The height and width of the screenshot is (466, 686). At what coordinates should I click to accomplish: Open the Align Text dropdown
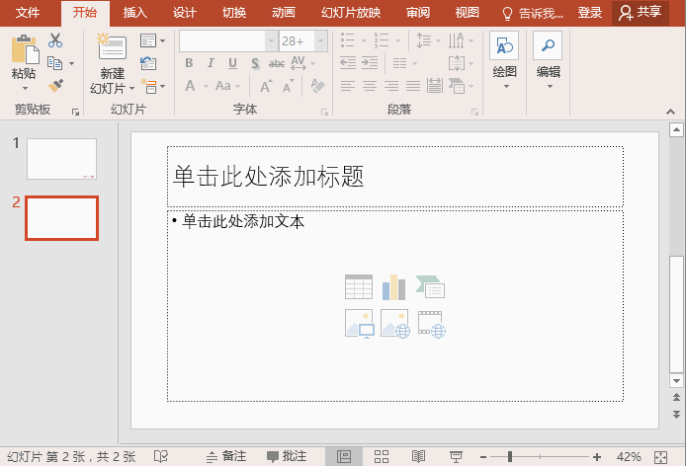tap(461, 63)
